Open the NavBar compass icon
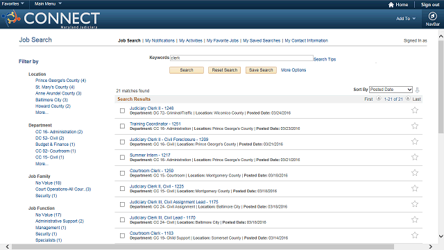The width and height of the screenshot is (444, 250). [x=432, y=16]
